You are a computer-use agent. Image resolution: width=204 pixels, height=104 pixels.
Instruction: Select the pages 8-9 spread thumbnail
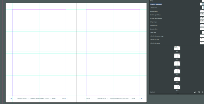click(177, 48)
